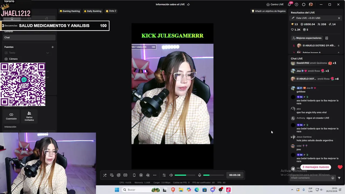This screenshot has height=194, width=345.
Task: Click David1982 gift message
Action: pos(314,63)
